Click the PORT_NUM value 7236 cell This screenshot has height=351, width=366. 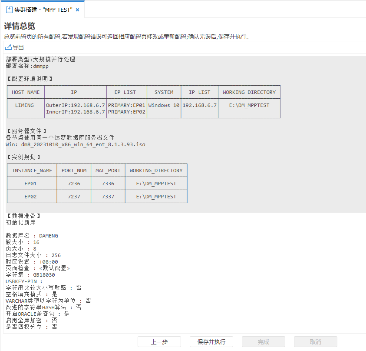tap(74, 183)
